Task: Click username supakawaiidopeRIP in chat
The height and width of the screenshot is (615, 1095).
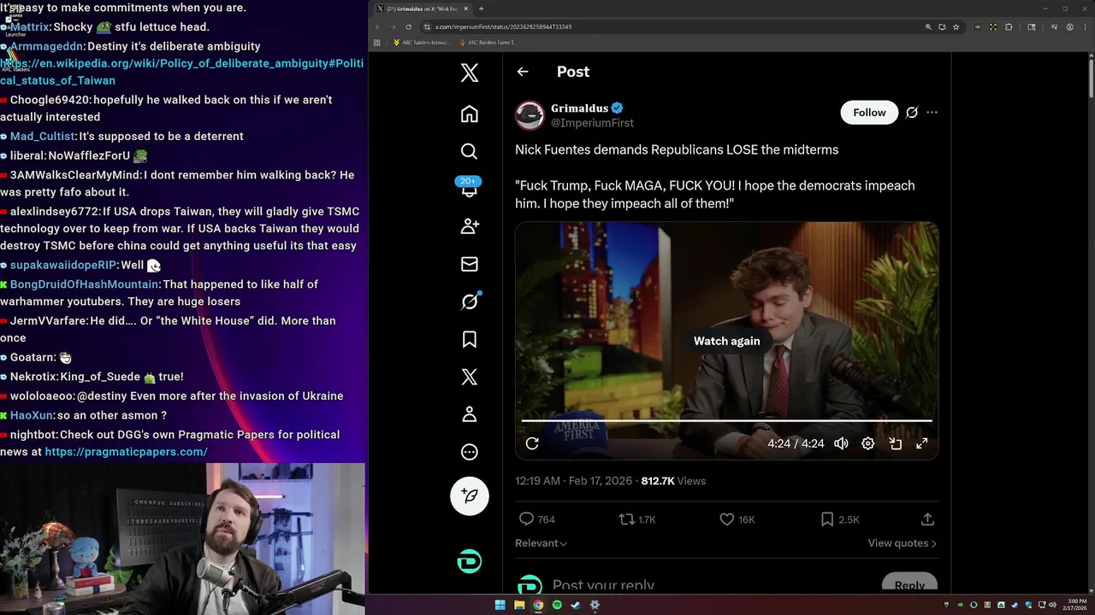Action: (62, 265)
